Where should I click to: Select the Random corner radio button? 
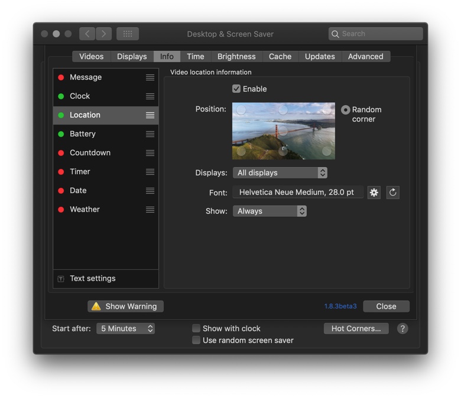pos(346,110)
